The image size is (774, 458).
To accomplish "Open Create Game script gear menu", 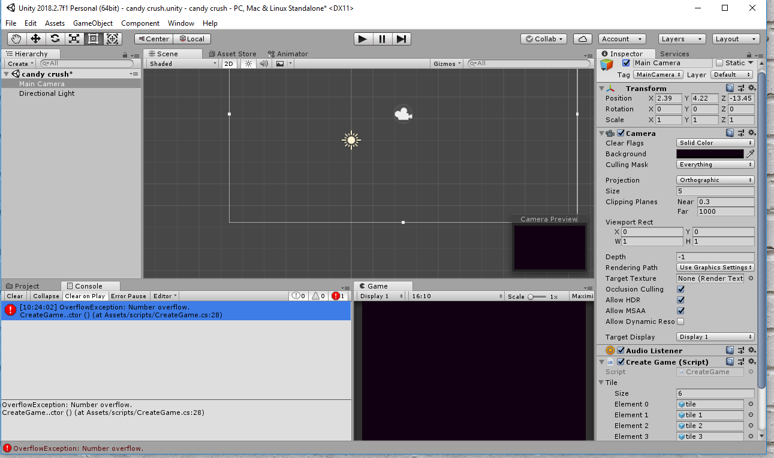I will click(x=752, y=362).
